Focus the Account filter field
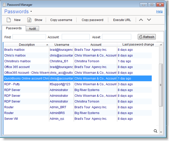This screenshot has height=141, width=169. click(x=75, y=37)
